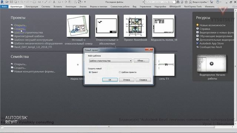
Task: Click Отмена in the Новый проект dialog
Action: pos(127,80)
